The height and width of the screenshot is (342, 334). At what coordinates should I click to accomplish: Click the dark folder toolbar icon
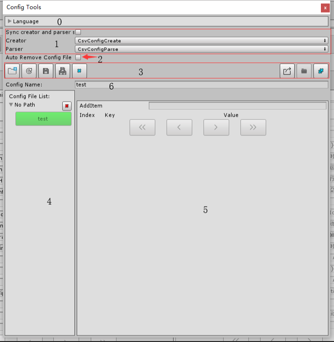coord(304,71)
